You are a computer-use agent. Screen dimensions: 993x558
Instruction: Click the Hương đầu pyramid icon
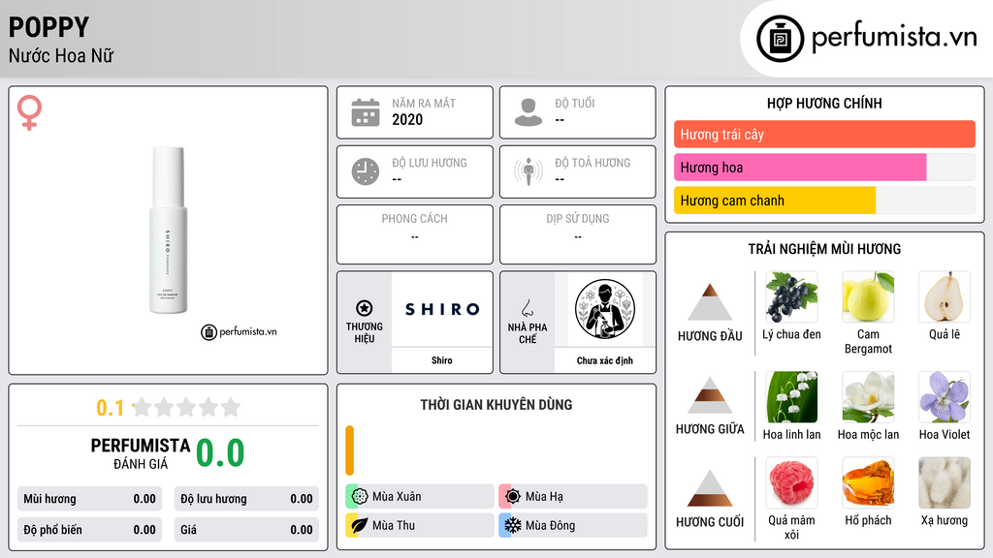(x=710, y=302)
